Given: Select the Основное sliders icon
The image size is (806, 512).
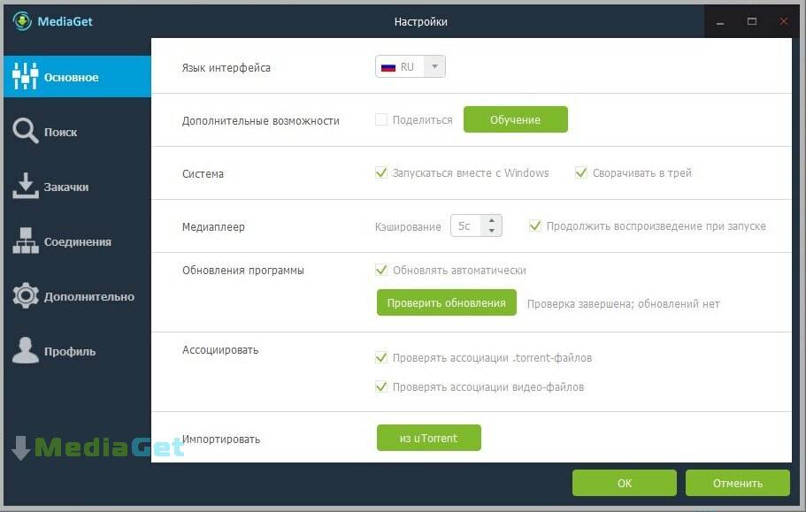Looking at the screenshot, I should [25, 77].
